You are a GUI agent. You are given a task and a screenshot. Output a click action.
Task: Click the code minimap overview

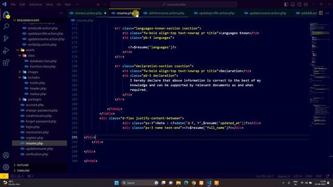[319, 74]
